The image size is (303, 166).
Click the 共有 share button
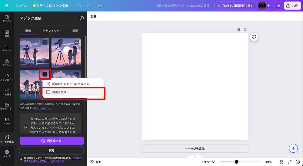coord(292,5)
